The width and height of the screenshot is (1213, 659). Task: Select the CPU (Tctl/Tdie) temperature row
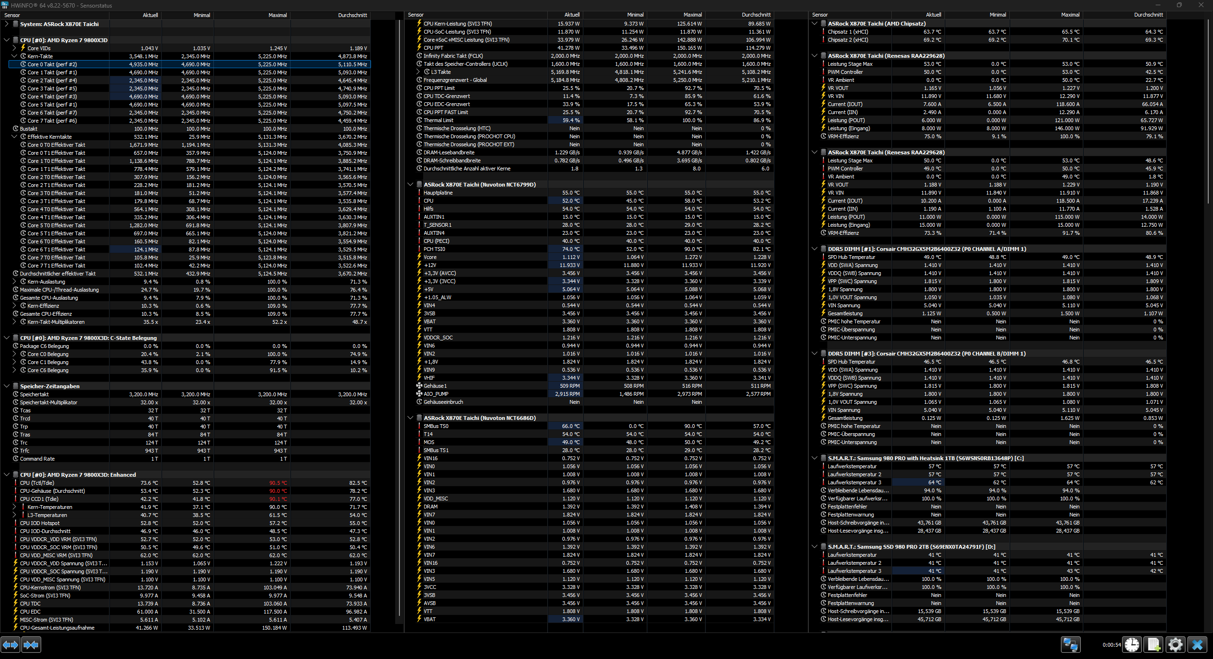coord(37,483)
